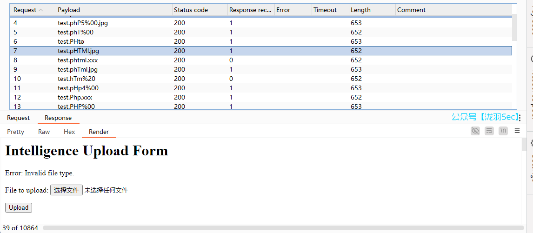Toggle the hidden-content eye icon

tap(475, 131)
